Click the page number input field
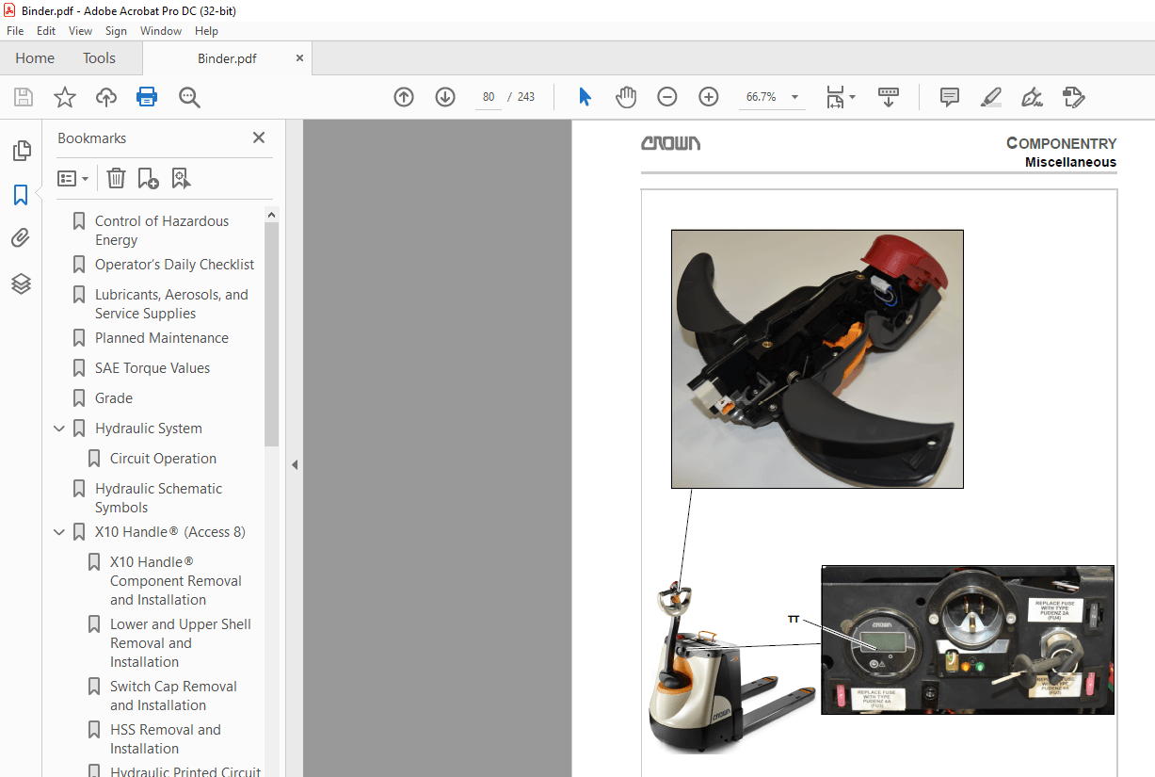The image size is (1155, 777). (488, 97)
